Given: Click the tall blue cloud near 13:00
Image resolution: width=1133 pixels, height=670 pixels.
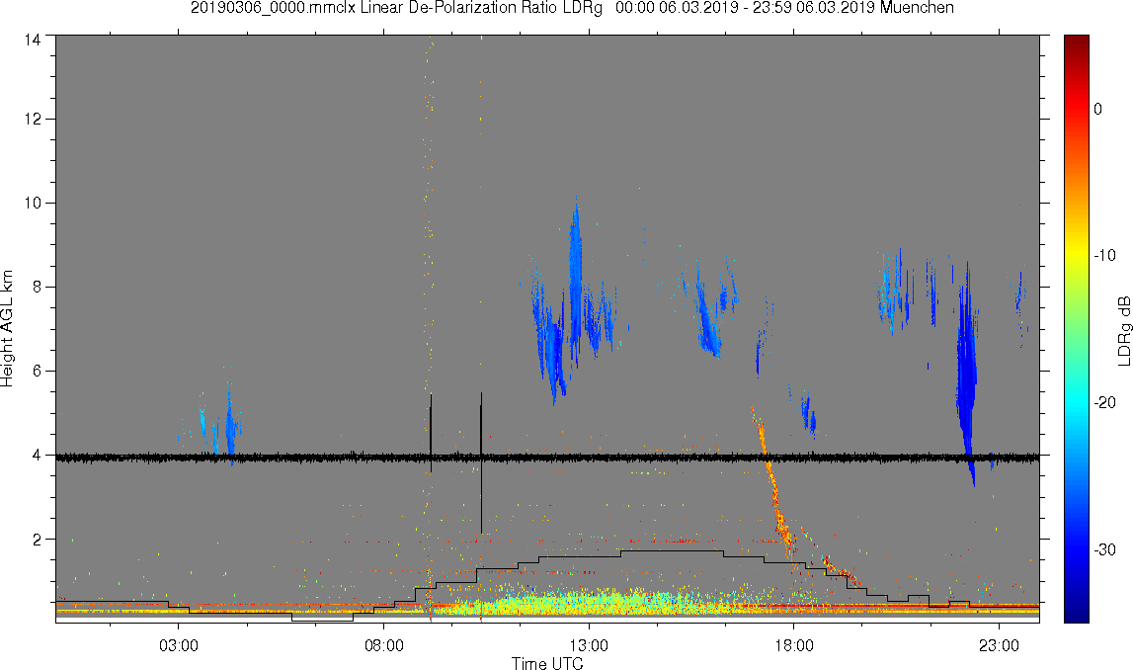Looking at the screenshot, I should pos(575,282).
